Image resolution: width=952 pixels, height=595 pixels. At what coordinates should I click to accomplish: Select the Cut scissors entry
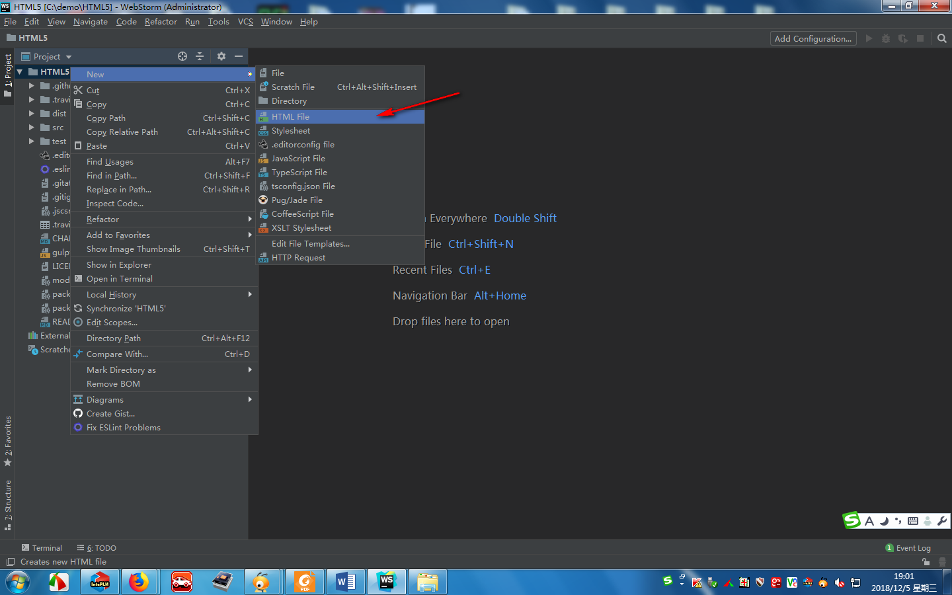click(x=164, y=90)
